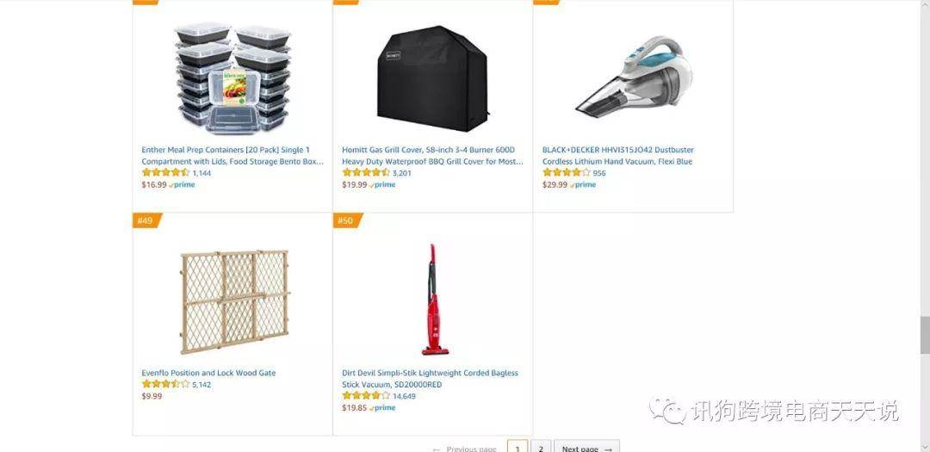View star rating of Dirt Devil vacuum
The height and width of the screenshot is (452, 930).
[366, 396]
